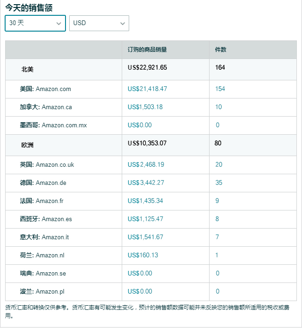The width and height of the screenshot is (302, 328).
Task: Open Amazon.it units 7 link
Action: [x=217, y=237]
